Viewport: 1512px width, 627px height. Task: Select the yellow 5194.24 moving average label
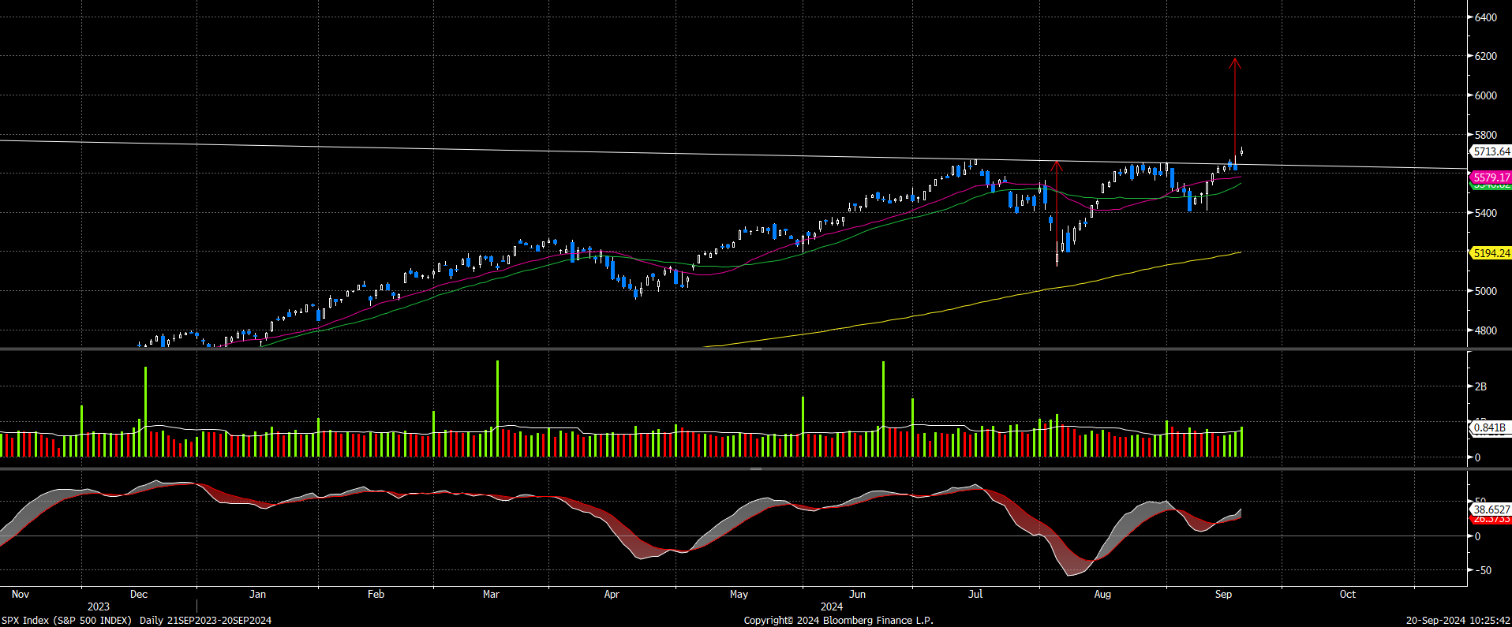(x=1491, y=253)
